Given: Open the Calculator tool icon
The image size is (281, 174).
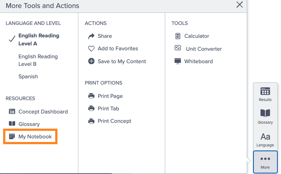Looking at the screenshot, I should click(x=178, y=36).
